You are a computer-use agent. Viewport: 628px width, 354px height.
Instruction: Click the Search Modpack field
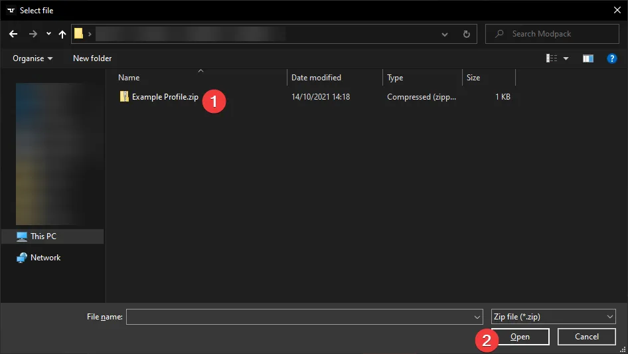point(552,34)
